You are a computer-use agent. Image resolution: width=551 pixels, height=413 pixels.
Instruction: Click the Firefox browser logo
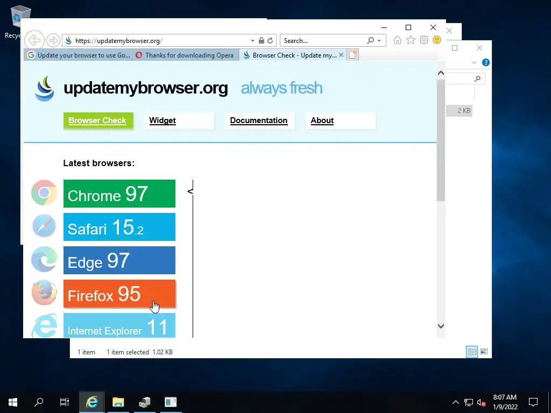pyautogui.click(x=44, y=293)
